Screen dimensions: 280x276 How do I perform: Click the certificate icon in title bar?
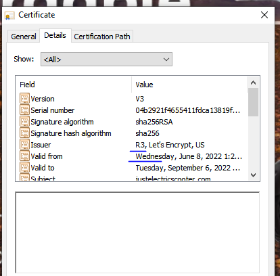[x=9, y=16]
